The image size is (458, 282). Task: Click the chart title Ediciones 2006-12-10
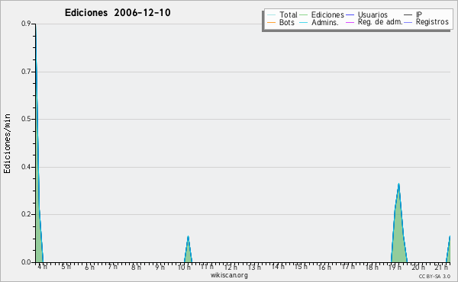point(118,13)
